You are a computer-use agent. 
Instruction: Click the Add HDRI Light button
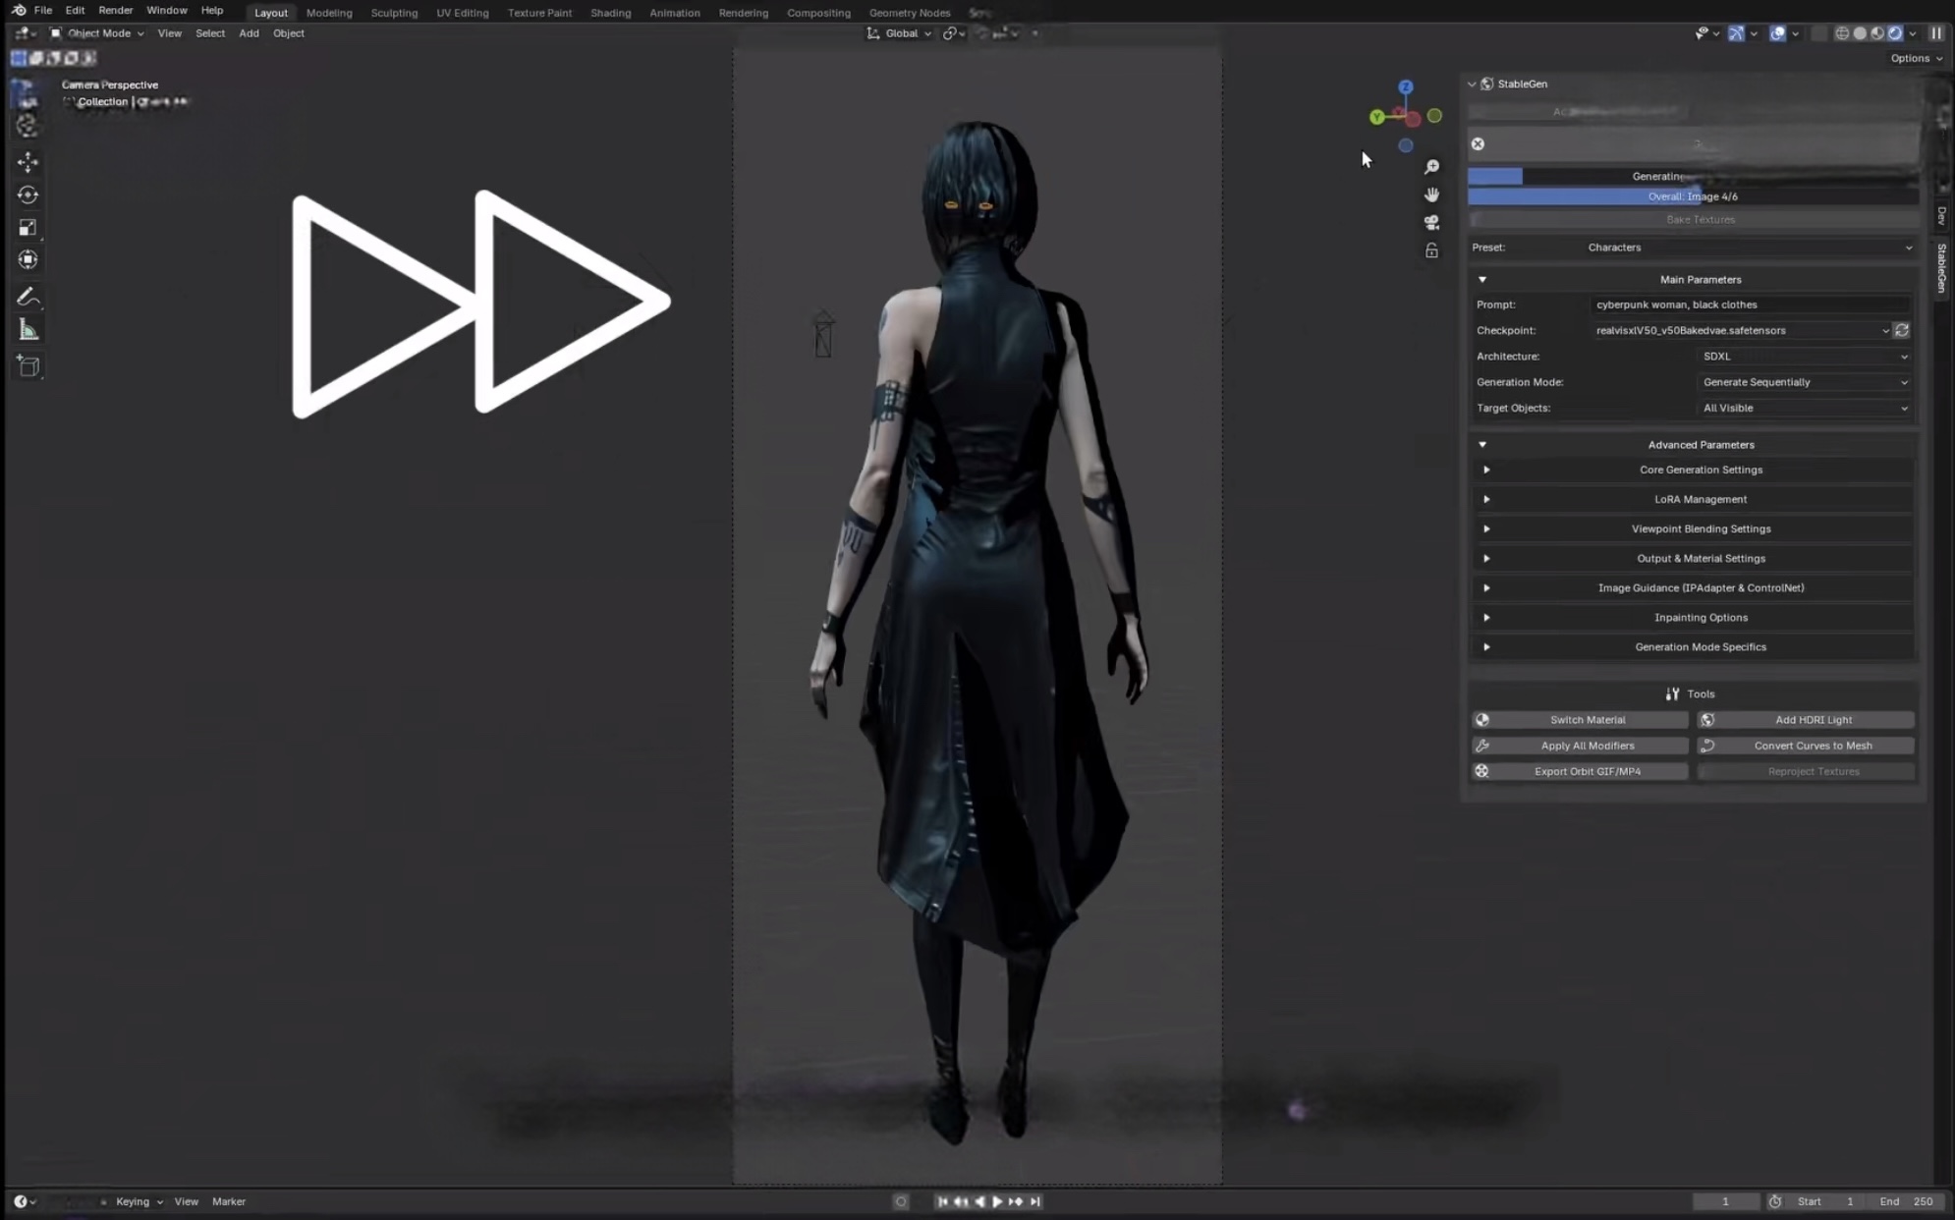pyautogui.click(x=1805, y=720)
